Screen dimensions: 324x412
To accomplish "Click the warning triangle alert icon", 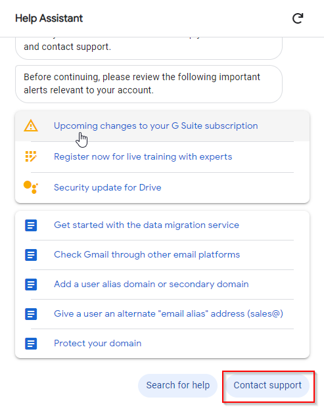I will [31, 126].
